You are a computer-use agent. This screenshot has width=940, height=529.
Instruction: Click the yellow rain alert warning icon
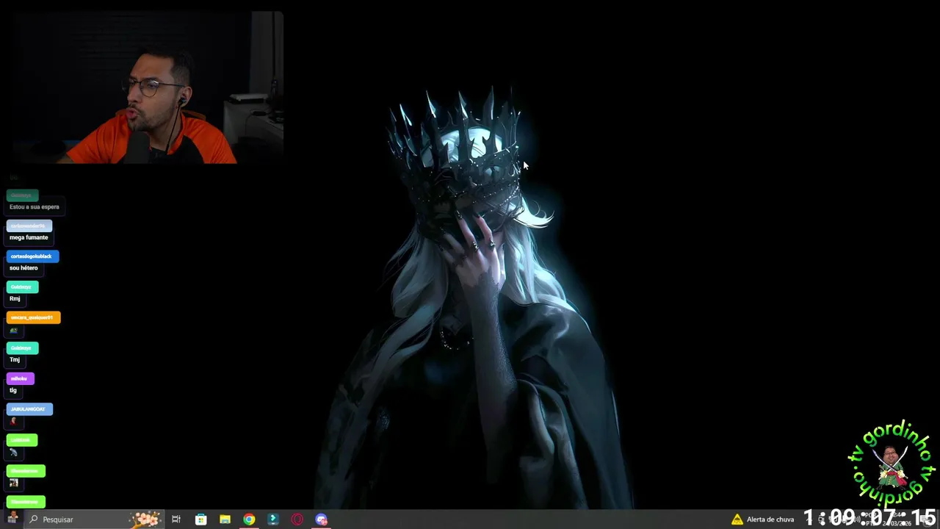pyautogui.click(x=737, y=519)
